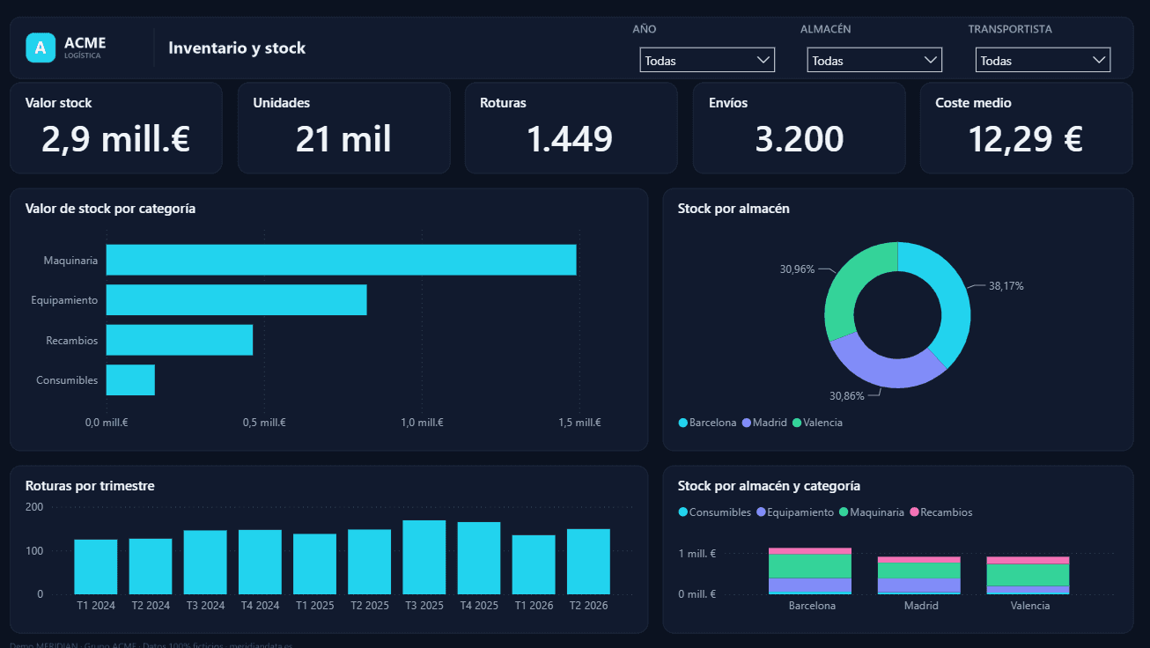
Task: Open the ALMACÉN dropdown filter
Action: tap(874, 60)
